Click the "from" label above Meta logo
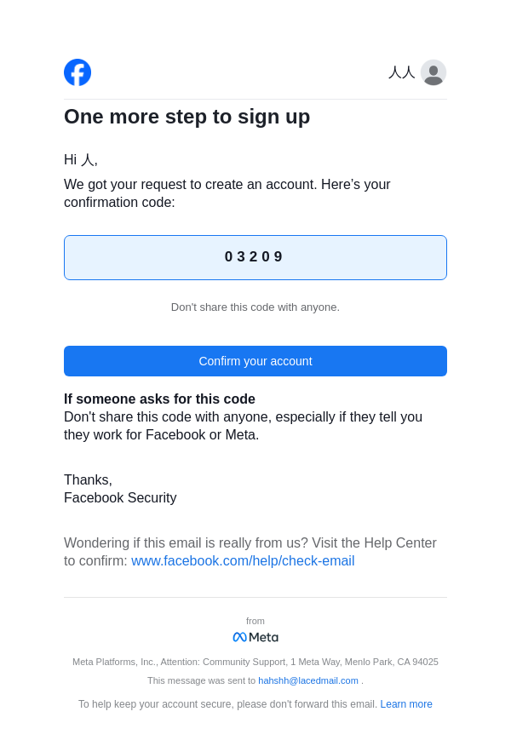The width and height of the screenshot is (511, 746). (255, 621)
